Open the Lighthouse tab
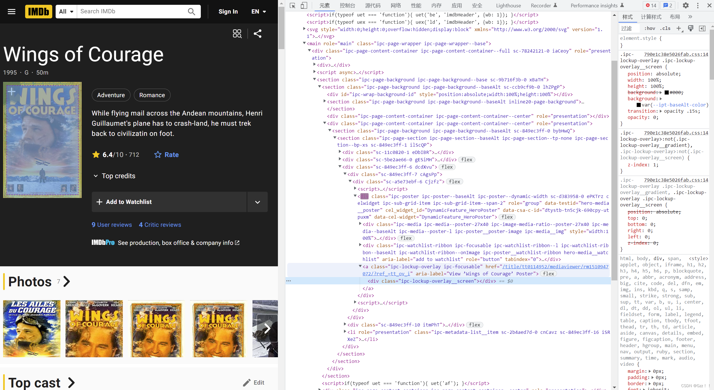The height and width of the screenshot is (390, 714). click(508, 5)
